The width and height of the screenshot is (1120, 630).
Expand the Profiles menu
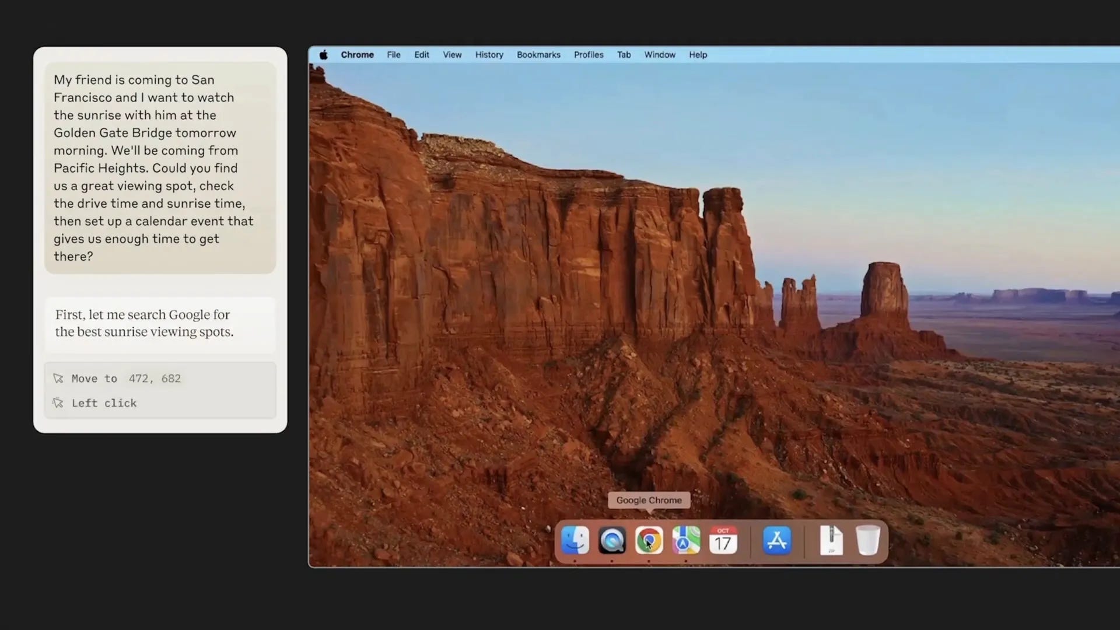[589, 55]
